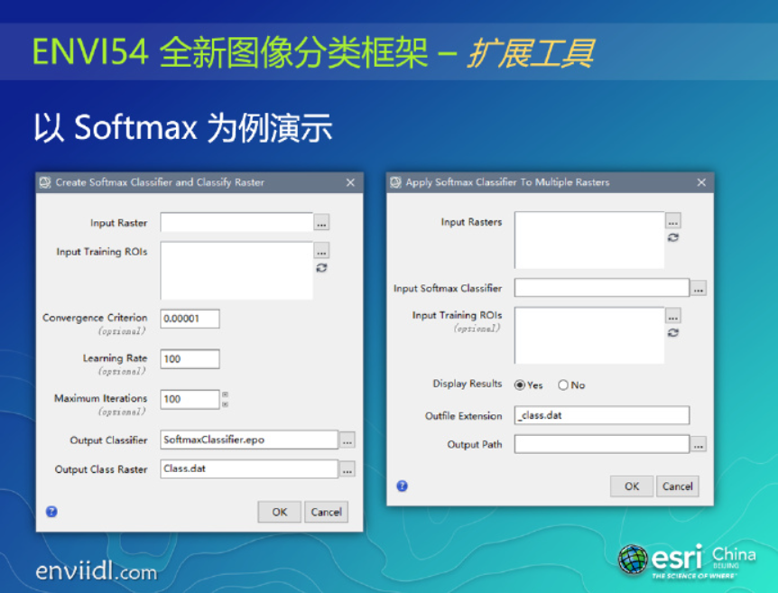
Task: Edit the Output Class Raster field Class.dat
Action: pyautogui.click(x=249, y=468)
